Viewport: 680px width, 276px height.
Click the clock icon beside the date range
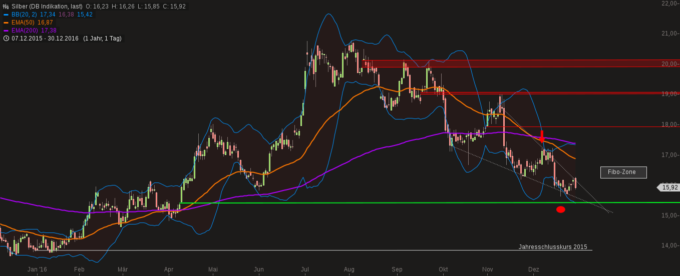point(6,38)
